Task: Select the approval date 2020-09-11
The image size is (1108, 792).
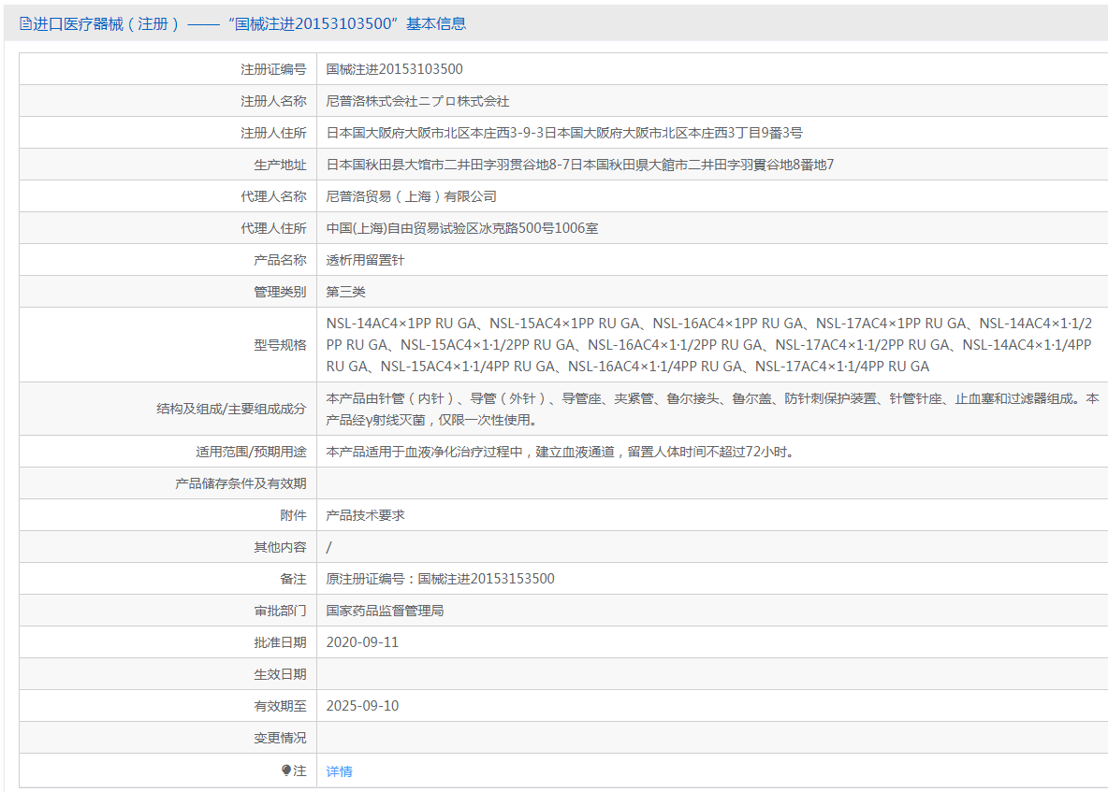Action: coord(362,642)
